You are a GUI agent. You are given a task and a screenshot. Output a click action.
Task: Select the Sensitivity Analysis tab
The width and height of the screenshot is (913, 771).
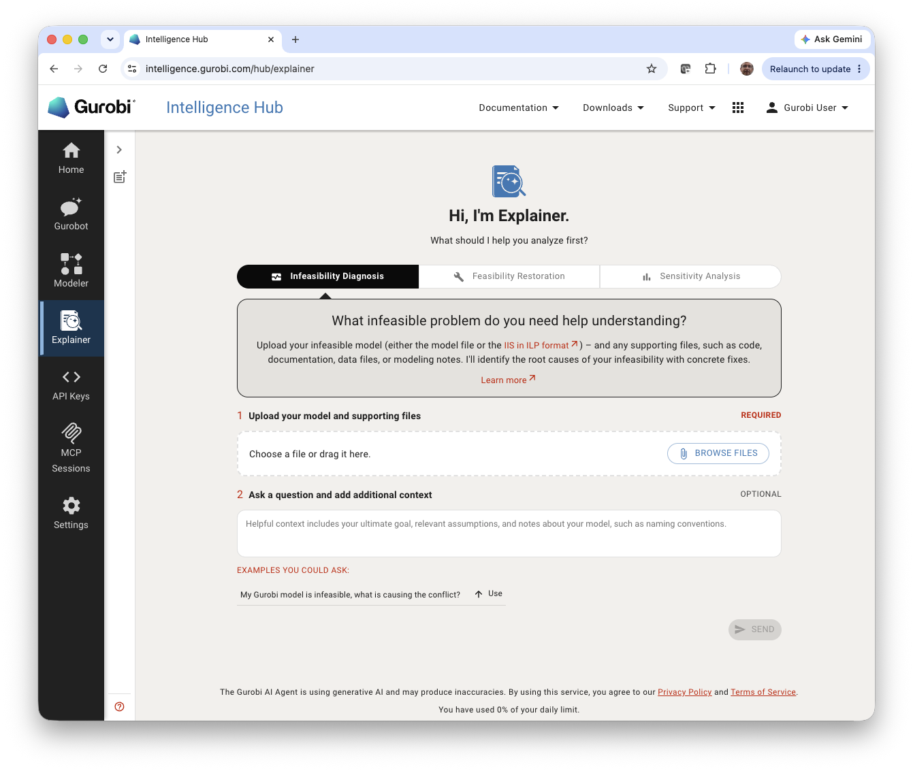[x=690, y=276]
